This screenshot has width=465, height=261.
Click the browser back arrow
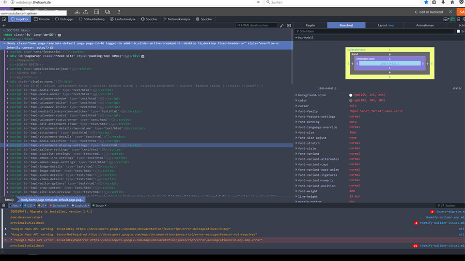point(5,2)
